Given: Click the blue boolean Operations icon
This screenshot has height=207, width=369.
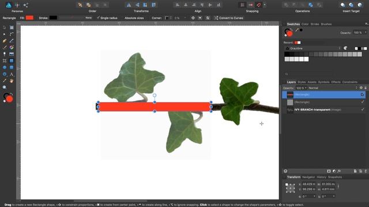Looking at the screenshot, I should (x=311, y=5).
